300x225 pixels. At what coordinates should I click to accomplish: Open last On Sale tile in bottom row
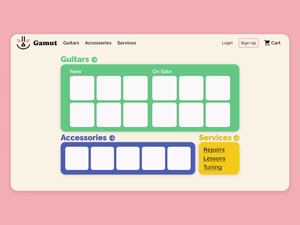tap(218, 115)
